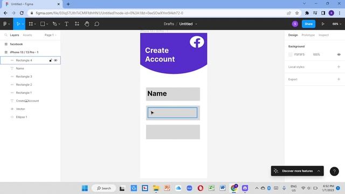This screenshot has width=345, height=194.
Task: Click the Share button
Action: [x=308, y=24]
